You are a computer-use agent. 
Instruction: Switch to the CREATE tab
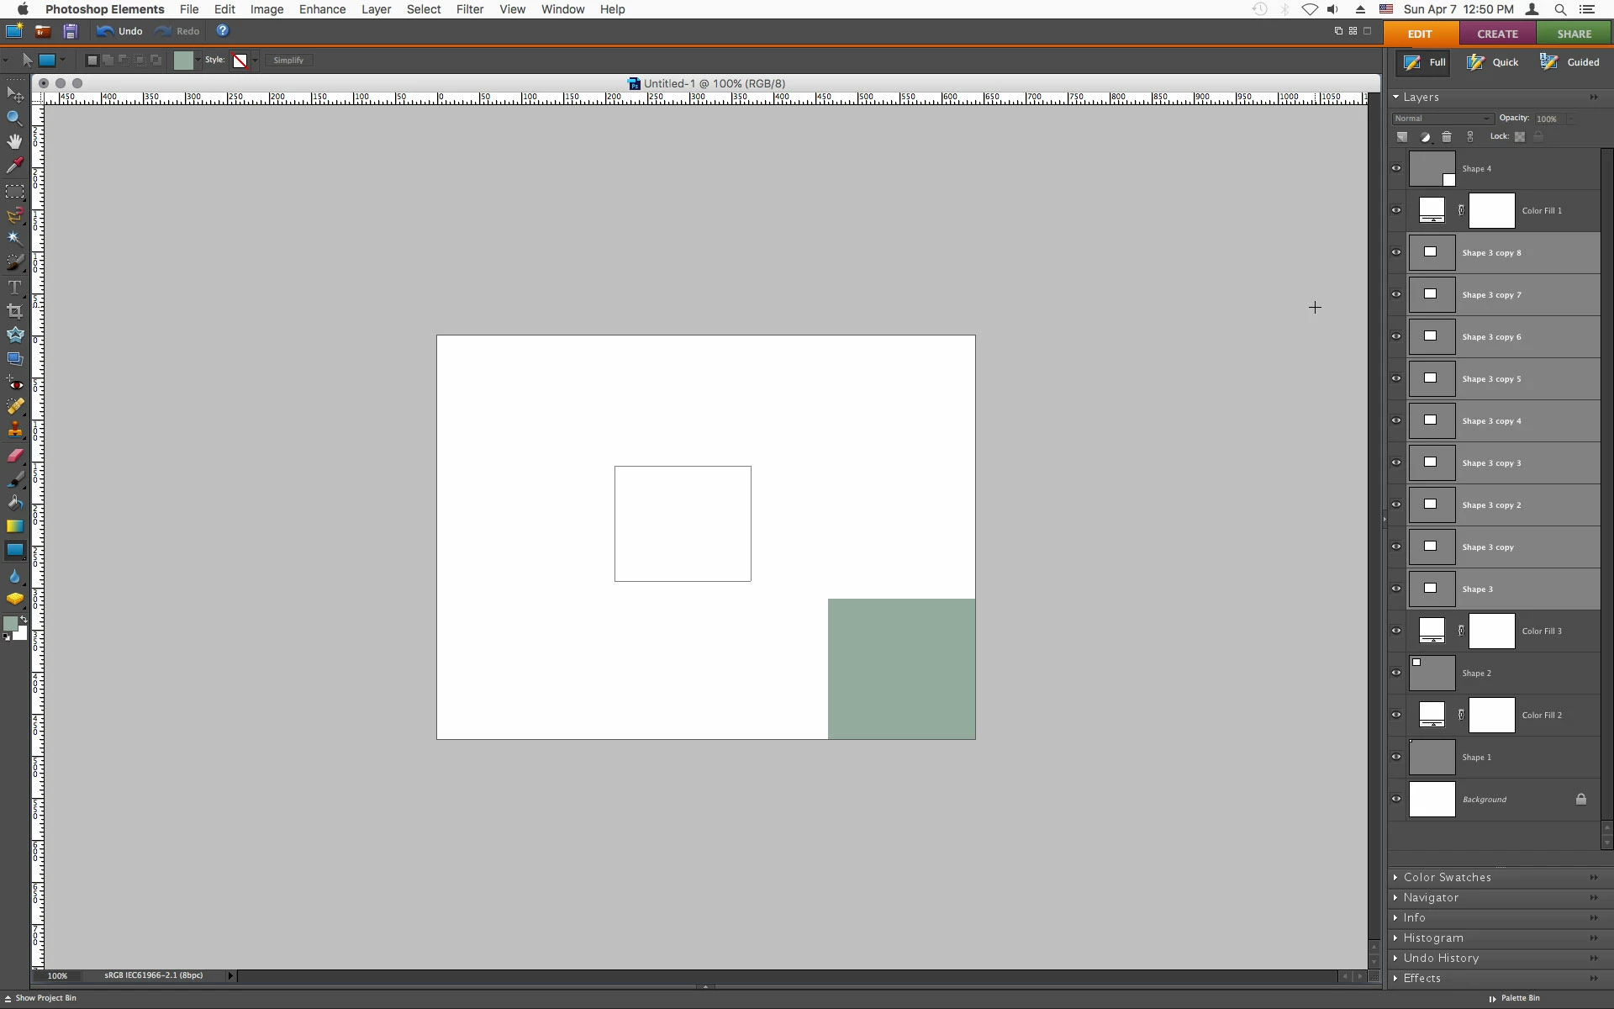(1497, 34)
